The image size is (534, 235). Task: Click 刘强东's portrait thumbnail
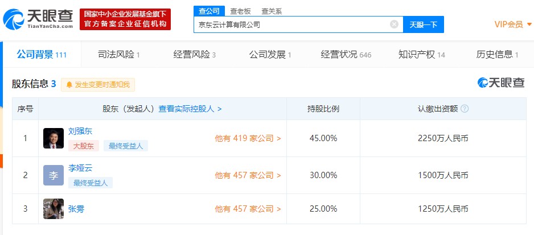click(54, 138)
